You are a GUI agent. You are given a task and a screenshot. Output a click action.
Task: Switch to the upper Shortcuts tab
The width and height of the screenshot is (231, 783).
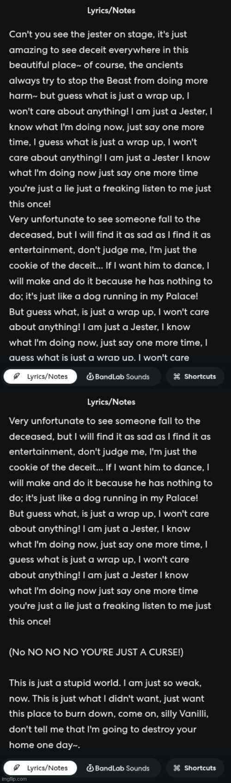coord(195,376)
